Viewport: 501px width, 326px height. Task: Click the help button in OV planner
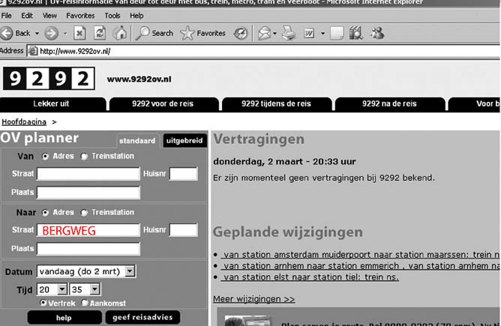pos(64,318)
